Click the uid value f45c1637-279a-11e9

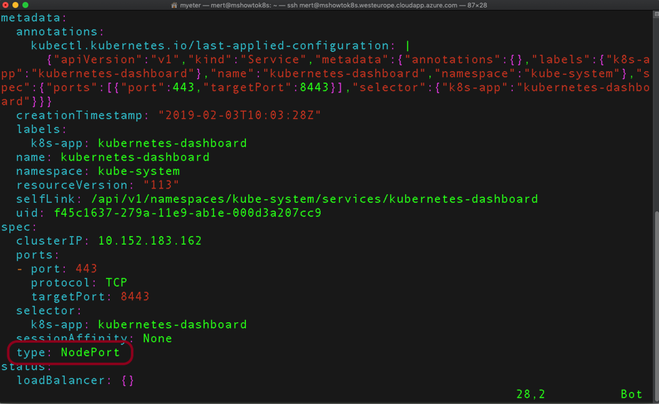tap(188, 213)
